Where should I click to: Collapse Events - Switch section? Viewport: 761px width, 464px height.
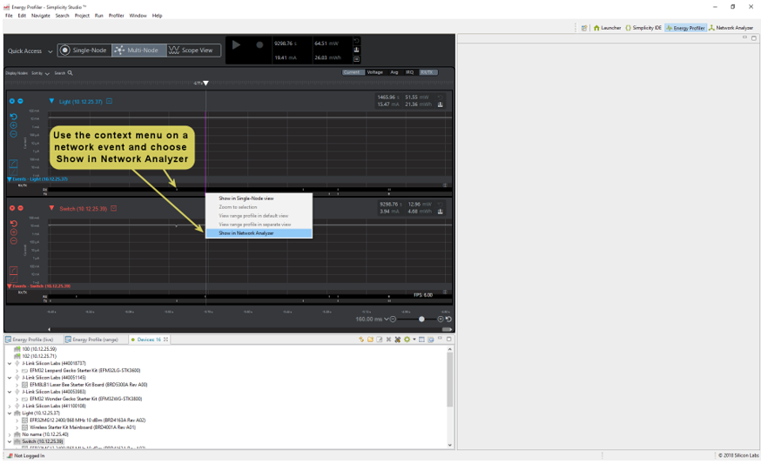pos(10,286)
